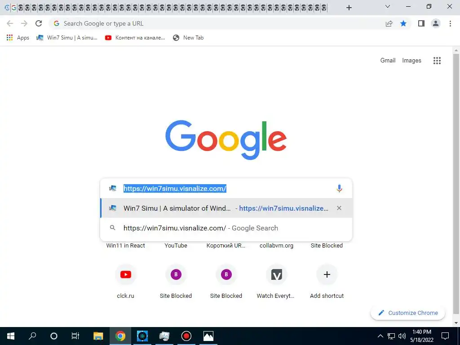Image resolution: width=460 pixels, height=345 pixels.
Task: Go back using the back arrow
Action: (10, 23)
